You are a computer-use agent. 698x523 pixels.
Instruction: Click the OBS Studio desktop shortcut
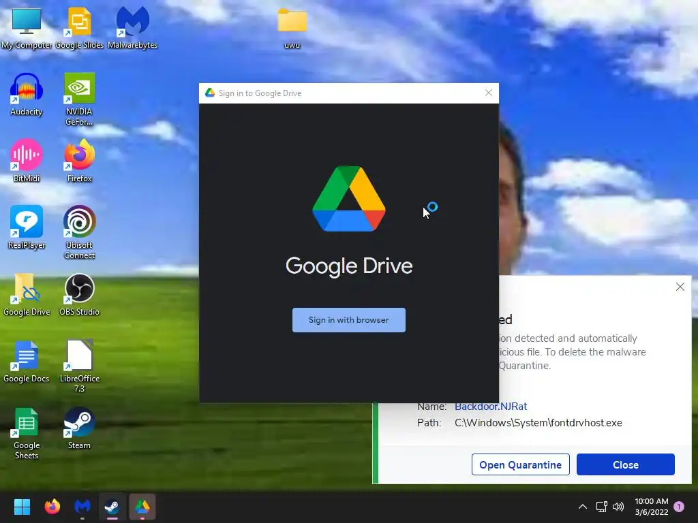tap(79, 294)
